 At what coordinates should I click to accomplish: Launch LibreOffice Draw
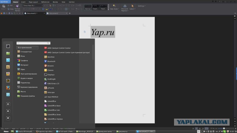pyautogui.click(x=53, y=115)
